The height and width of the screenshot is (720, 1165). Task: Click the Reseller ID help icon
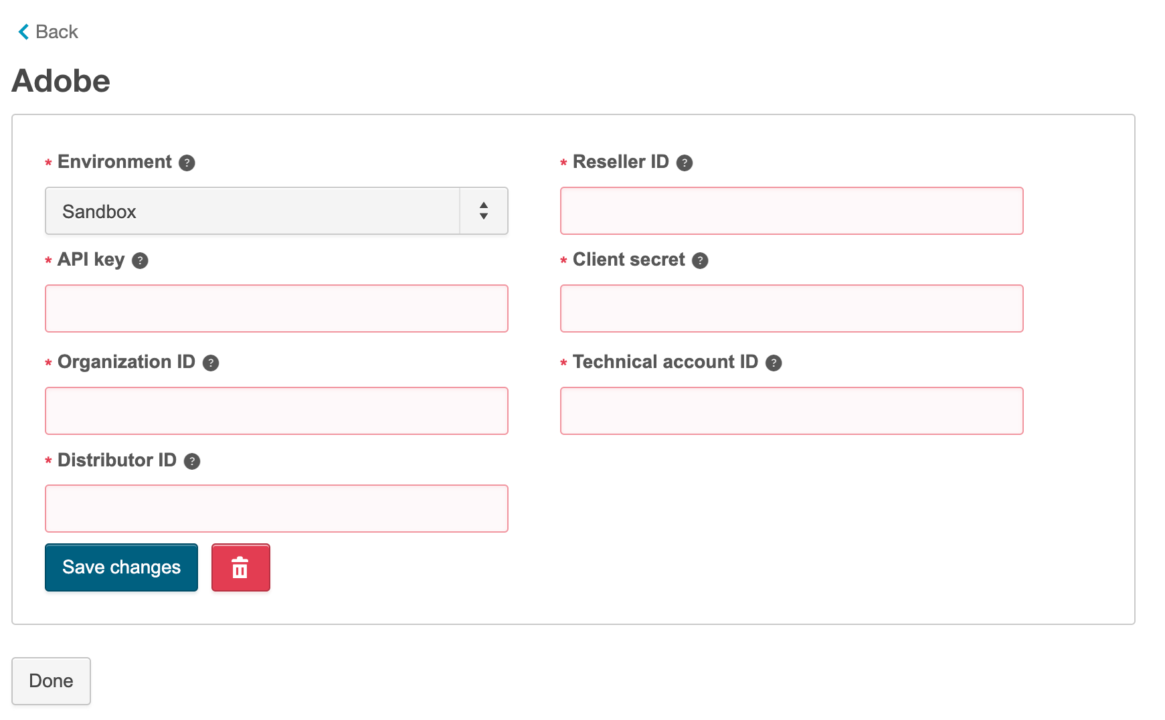(684, 163)
